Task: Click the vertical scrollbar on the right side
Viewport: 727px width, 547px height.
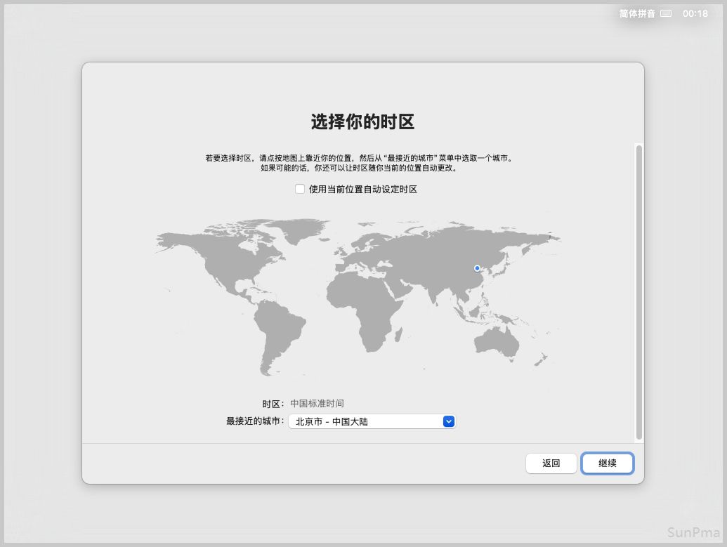Action: 638,291
